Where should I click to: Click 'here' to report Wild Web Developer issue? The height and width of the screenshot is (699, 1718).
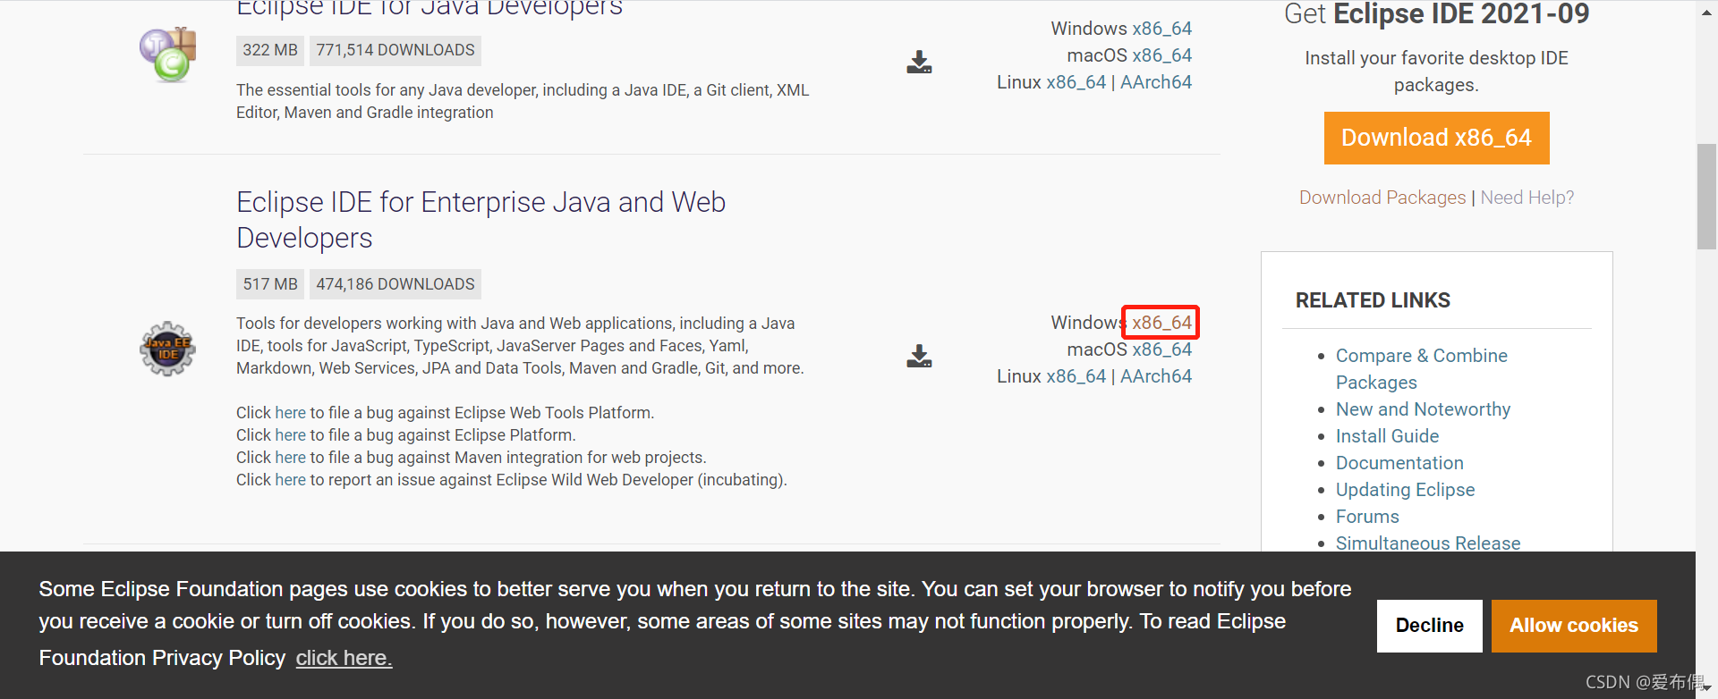(x=290, y=480)
